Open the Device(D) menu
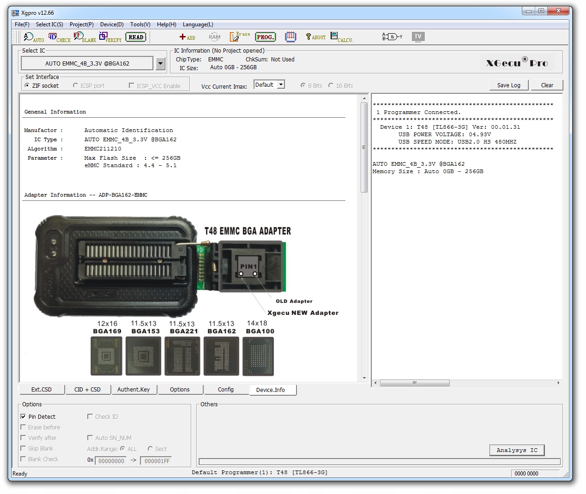This screenshot has height=494, width=586. point(112,24)
